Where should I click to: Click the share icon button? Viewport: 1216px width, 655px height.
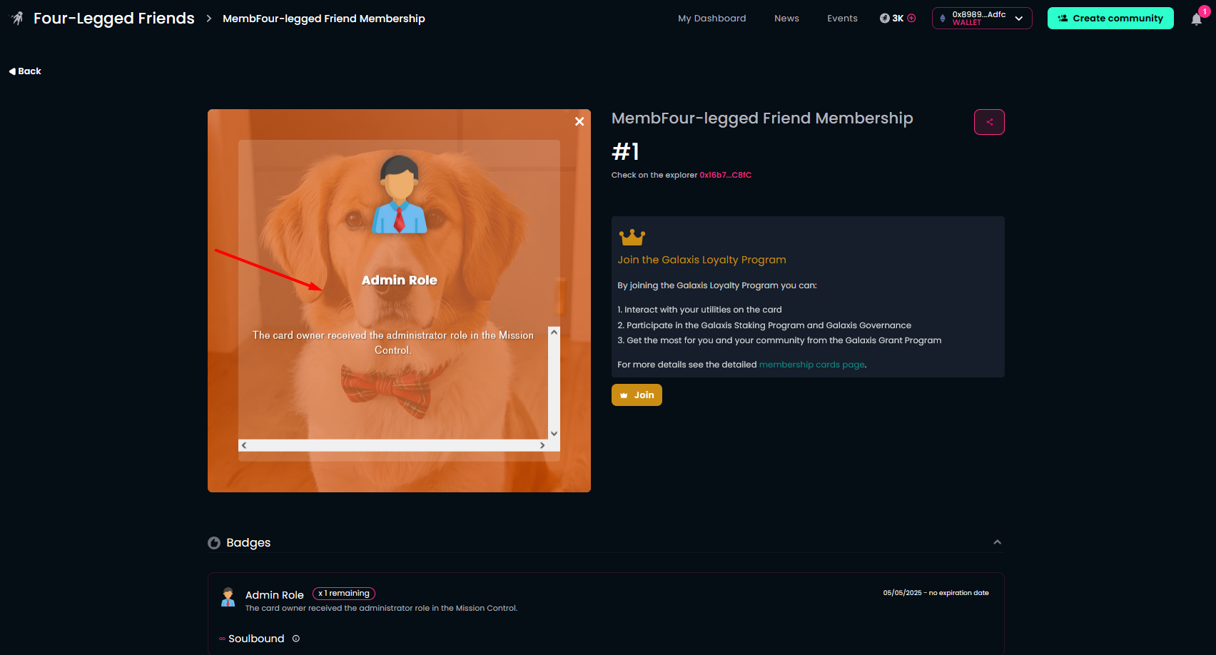[x=989, y=122]
